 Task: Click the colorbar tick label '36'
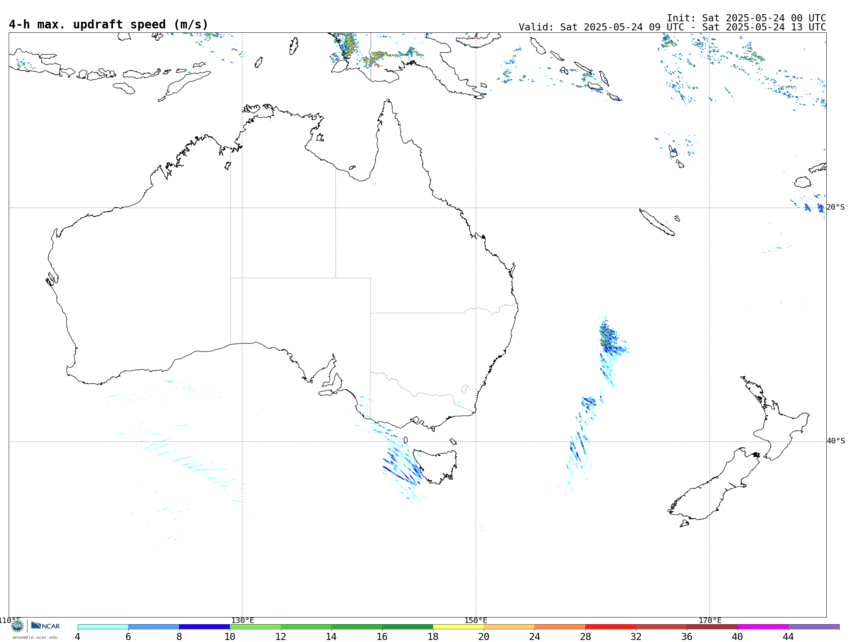(687, 636)
